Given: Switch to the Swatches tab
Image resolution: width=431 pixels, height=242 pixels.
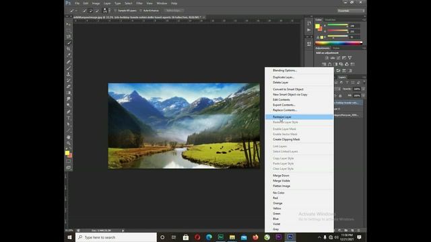Looking at the screenshot, I should click(330, 19).
